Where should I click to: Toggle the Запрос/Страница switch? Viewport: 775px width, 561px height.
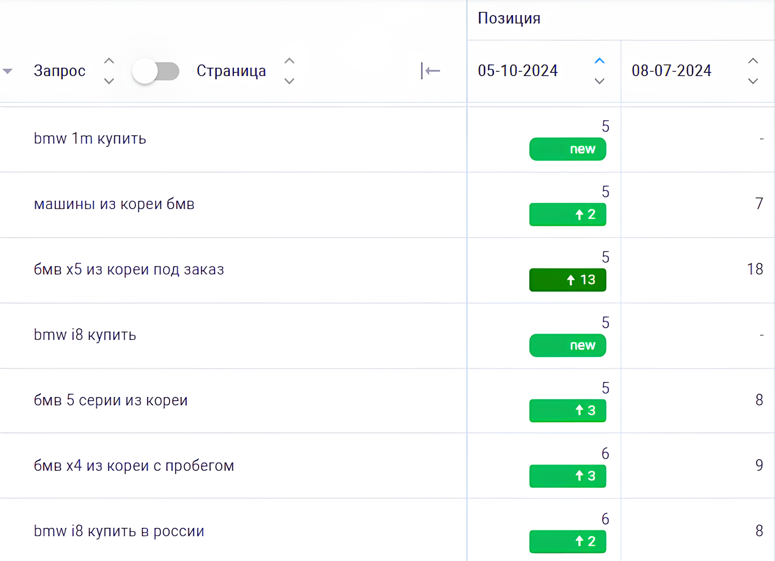[x=156, y=71]
